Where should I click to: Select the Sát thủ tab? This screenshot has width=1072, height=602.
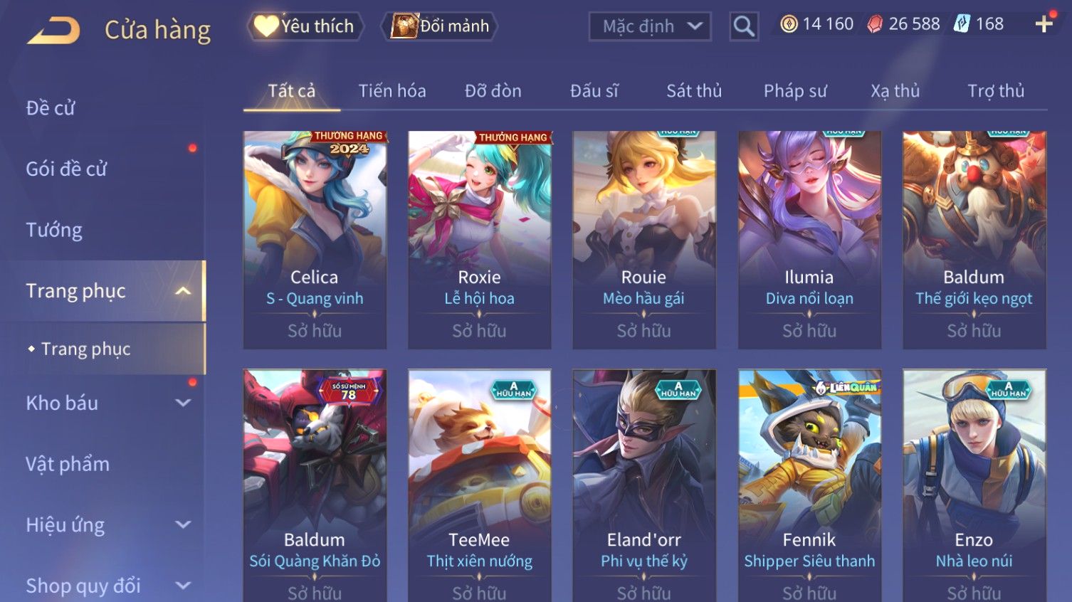694,91
